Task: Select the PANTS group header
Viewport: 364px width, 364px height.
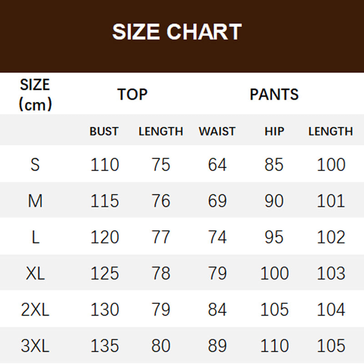Action: [x=274, y=94]
